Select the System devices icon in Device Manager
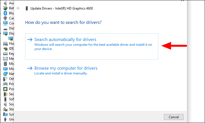205x123 pixels. click(5, 114)
